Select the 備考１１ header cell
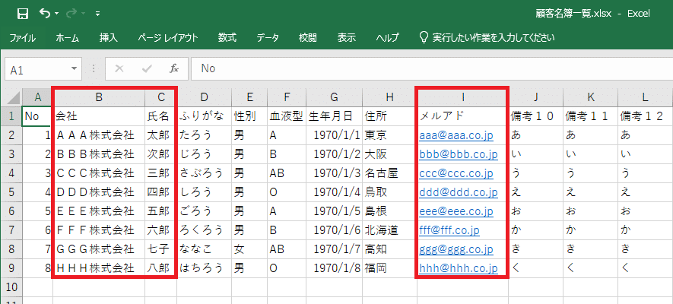Viewport: 673px width, 304px height. 591,116
